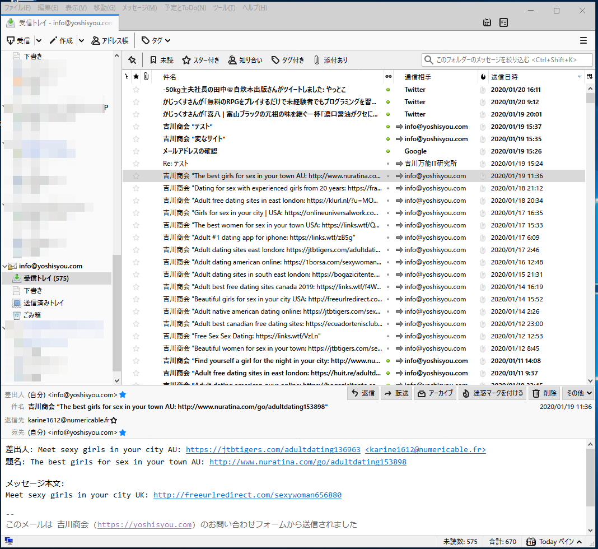Open the ごみ箱 trash folder
This screenshot has height=549, width=598.
tap(32, 315)
